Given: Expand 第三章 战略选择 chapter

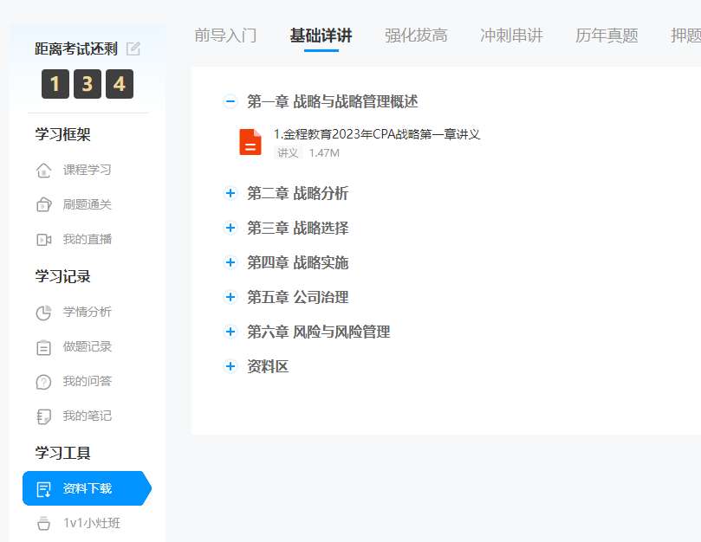Looking at the screenshot, I should [x=230, y=228].
